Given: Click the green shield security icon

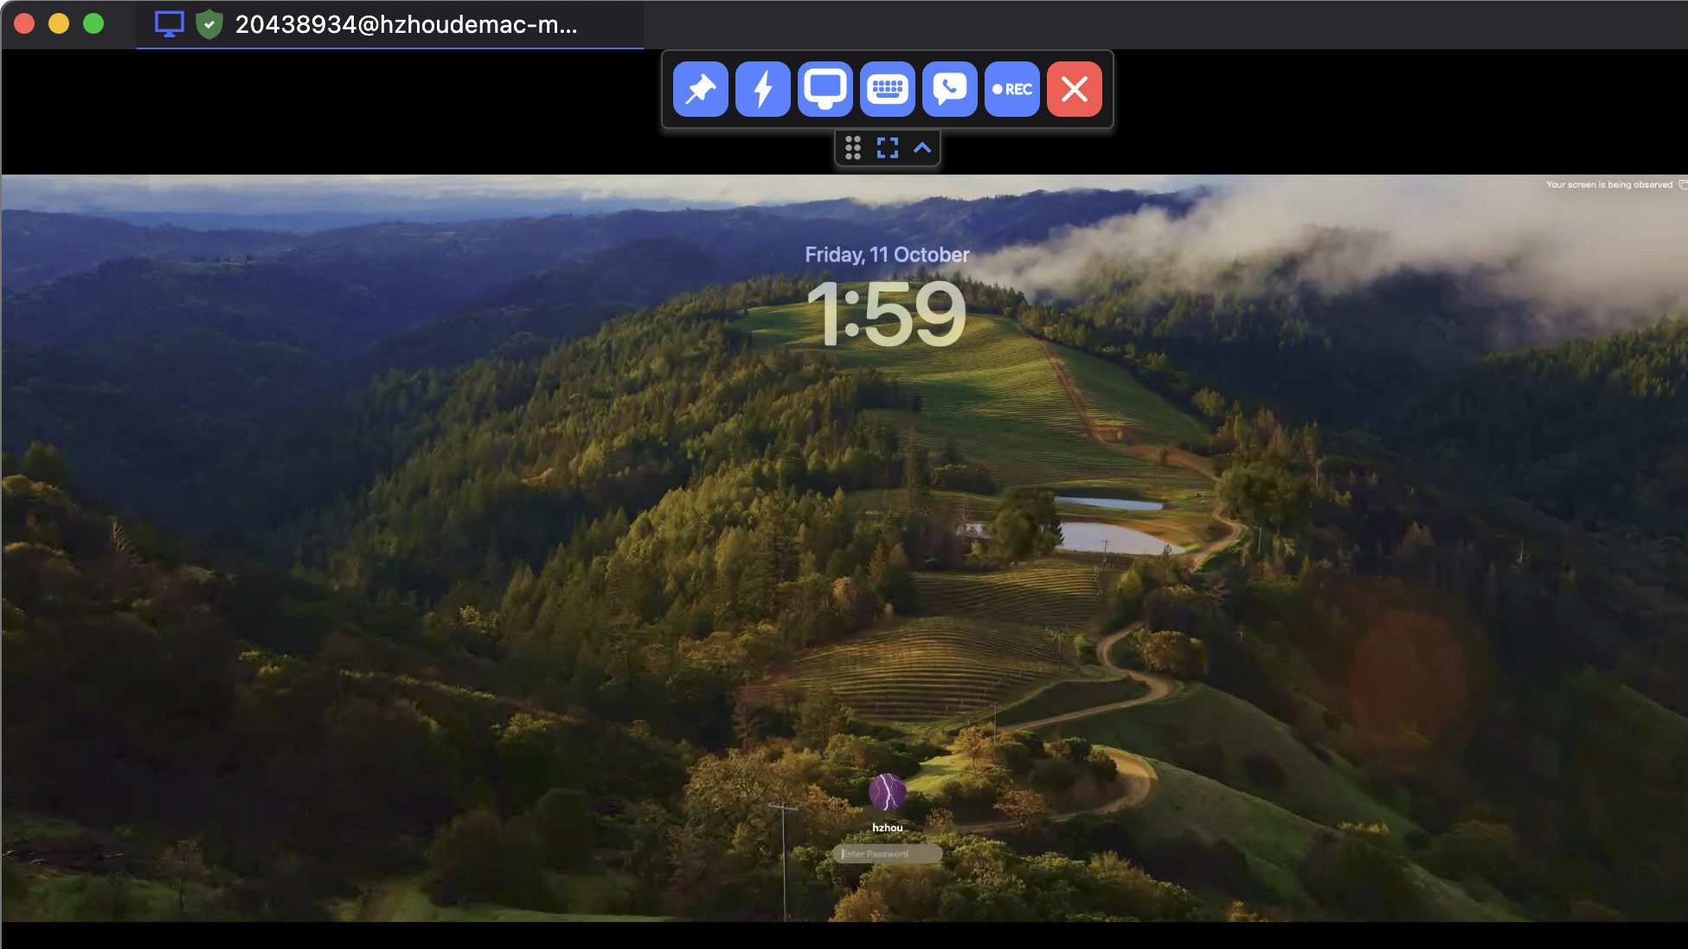Looking at the screenshot, I should click(x=209, y=24).
